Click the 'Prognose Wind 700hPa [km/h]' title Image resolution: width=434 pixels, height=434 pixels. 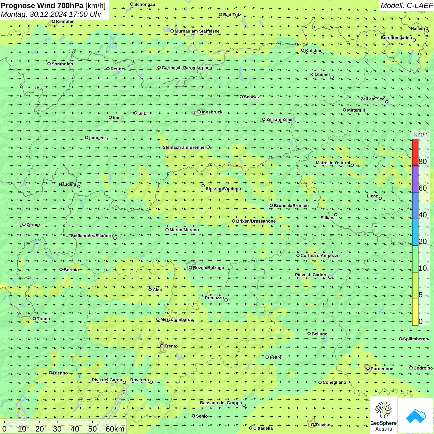[x=53, y=6]
